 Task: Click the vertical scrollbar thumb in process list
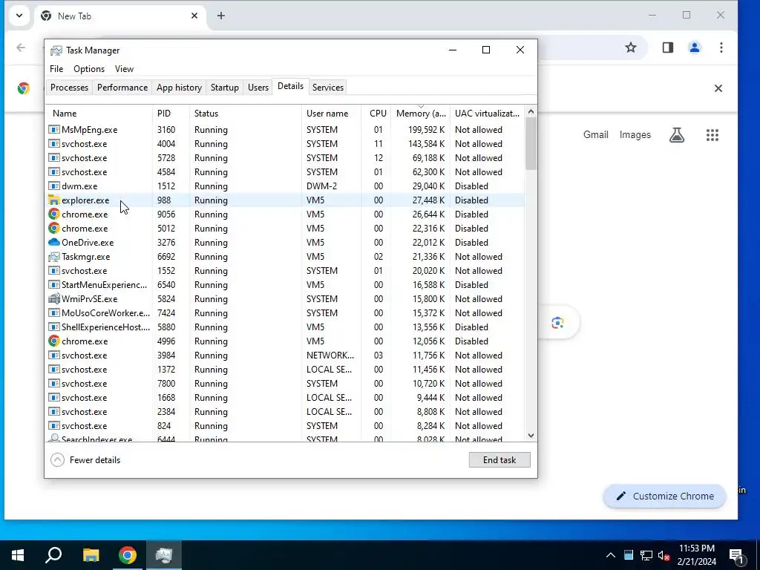531,144
